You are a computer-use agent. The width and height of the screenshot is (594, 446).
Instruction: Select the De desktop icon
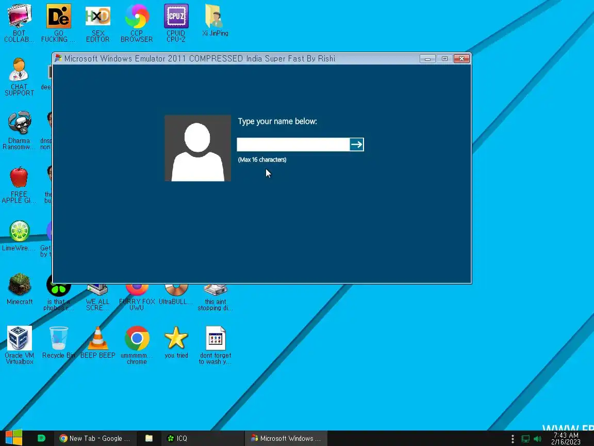[x=58, y=23]
